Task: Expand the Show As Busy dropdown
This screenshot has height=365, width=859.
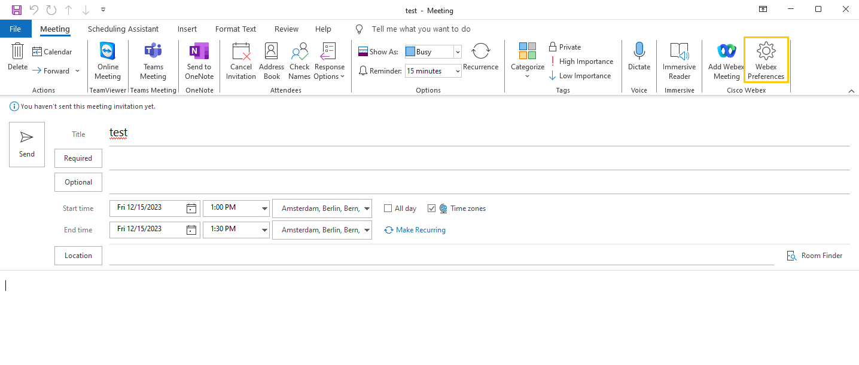Action: tap(458, 52)
